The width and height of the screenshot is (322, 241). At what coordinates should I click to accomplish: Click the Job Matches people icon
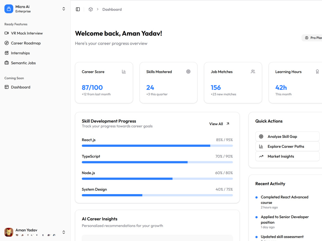[x=253, y=72]
